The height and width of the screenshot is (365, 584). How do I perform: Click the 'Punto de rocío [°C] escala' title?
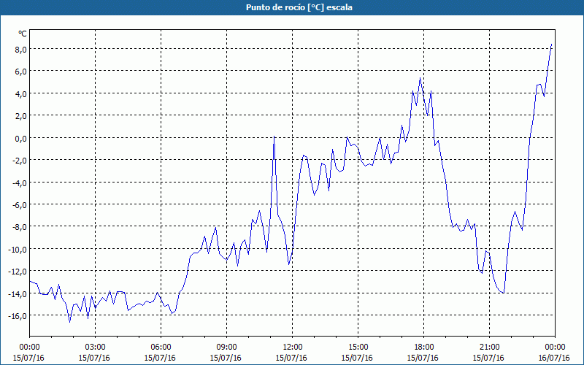coord(299,7)
